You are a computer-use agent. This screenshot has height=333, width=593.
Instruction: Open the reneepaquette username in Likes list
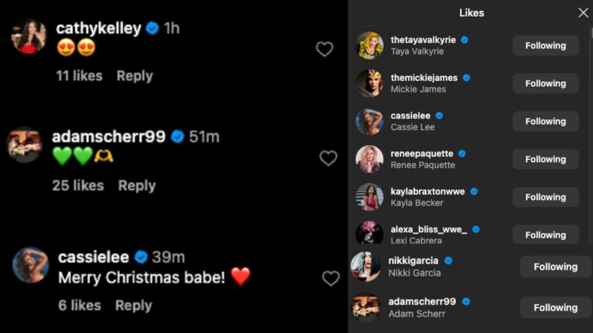[x=422, y=154]
